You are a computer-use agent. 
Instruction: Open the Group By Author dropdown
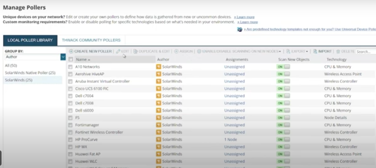[63, 57]
